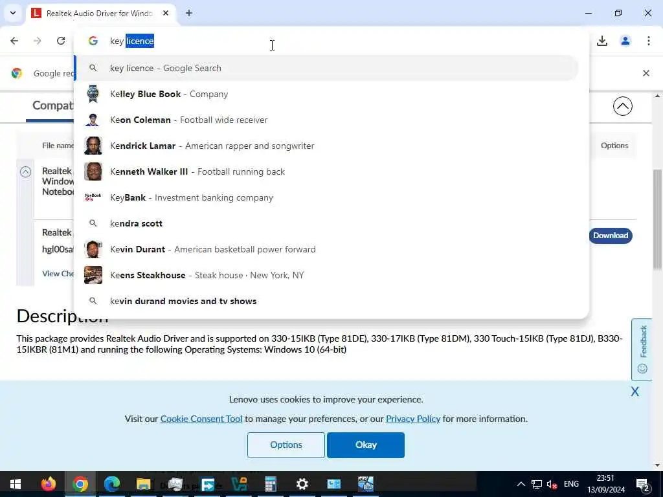
Task: Show hidden system tray icons
Action: coord(521,484)
